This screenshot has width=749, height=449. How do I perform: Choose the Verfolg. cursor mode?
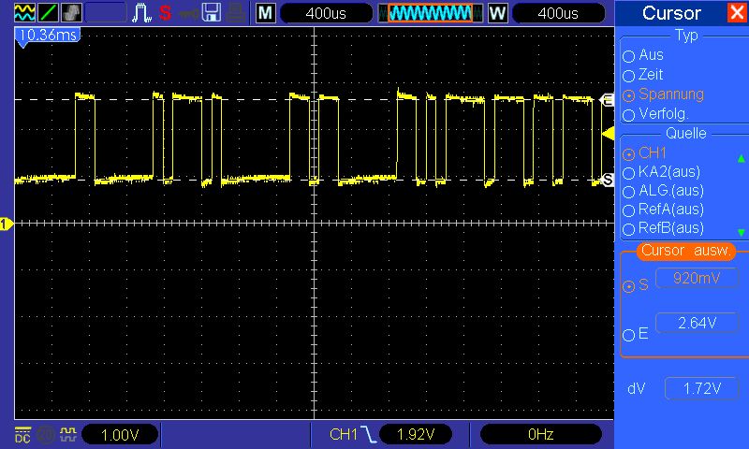628,114
